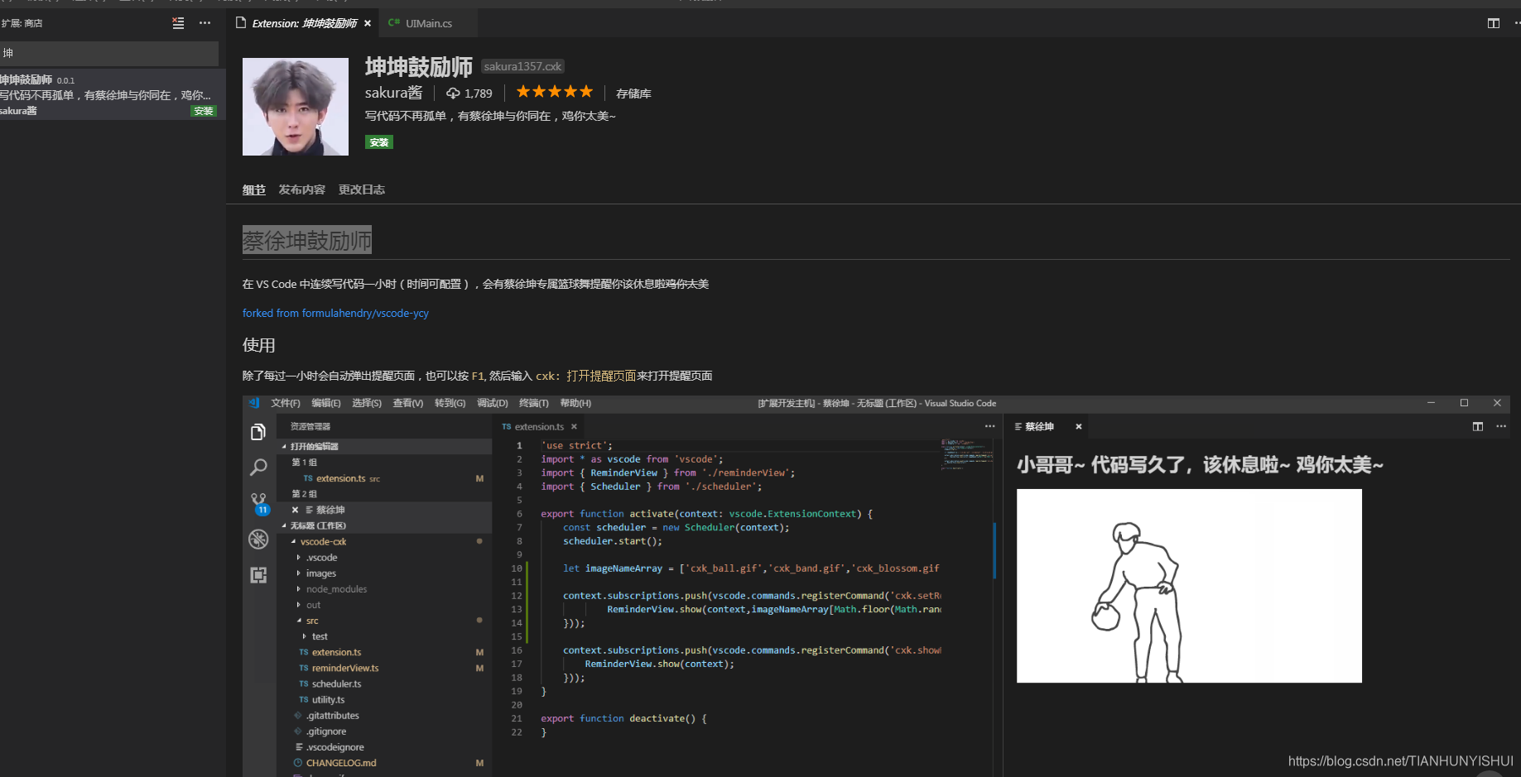This screenshot has width=1521, height=777.
Task: Click the code minimap in the editor
Action: (x=966, y=454)
